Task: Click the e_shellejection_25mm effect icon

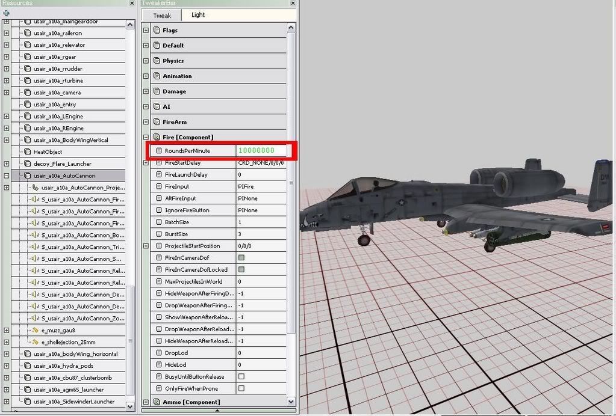Action: pyautogui.click(x=35, y=342)
